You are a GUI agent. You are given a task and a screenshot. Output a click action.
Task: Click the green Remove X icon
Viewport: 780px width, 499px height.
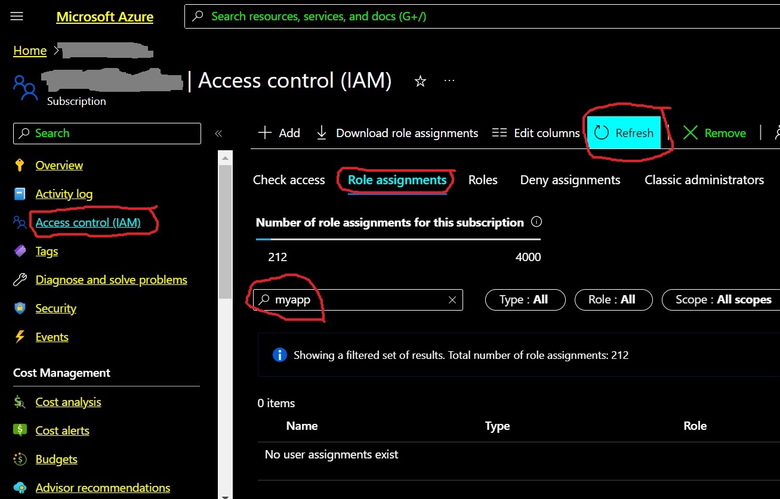690,133
